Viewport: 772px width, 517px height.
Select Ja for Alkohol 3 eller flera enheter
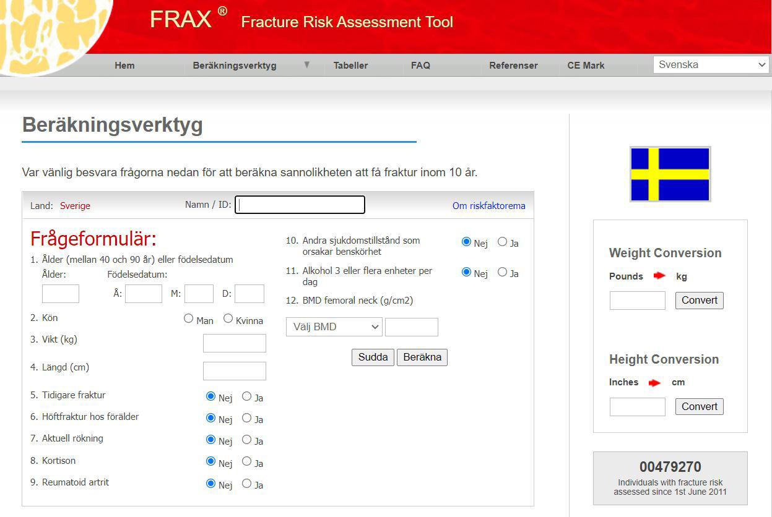click(502, 271)
